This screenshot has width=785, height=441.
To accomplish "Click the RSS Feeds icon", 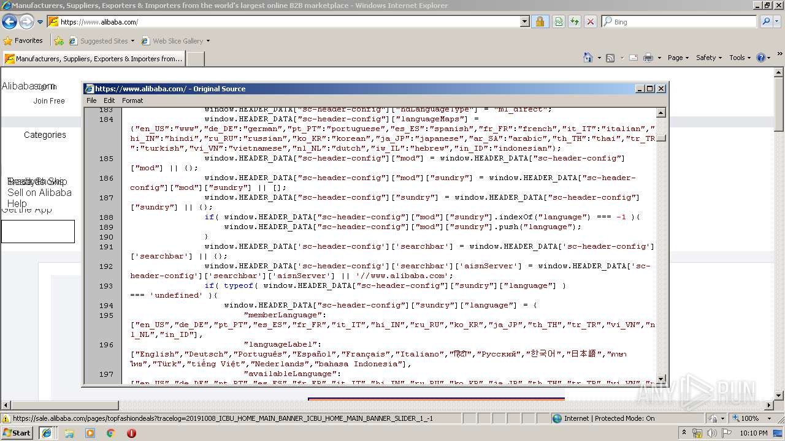I will point(610,58).
